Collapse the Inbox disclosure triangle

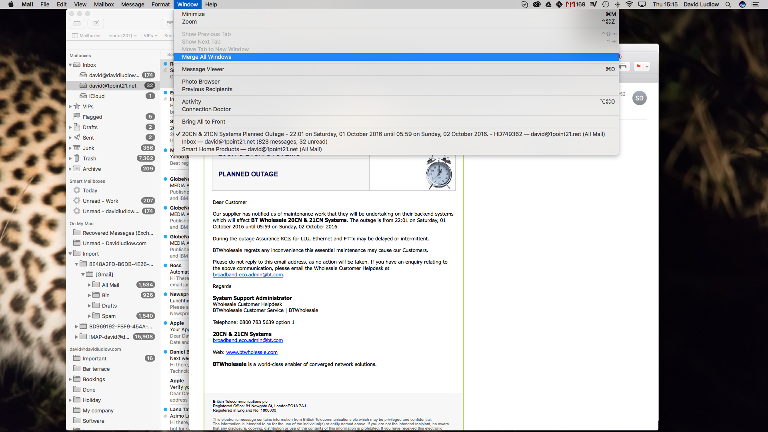coord(70,65)
